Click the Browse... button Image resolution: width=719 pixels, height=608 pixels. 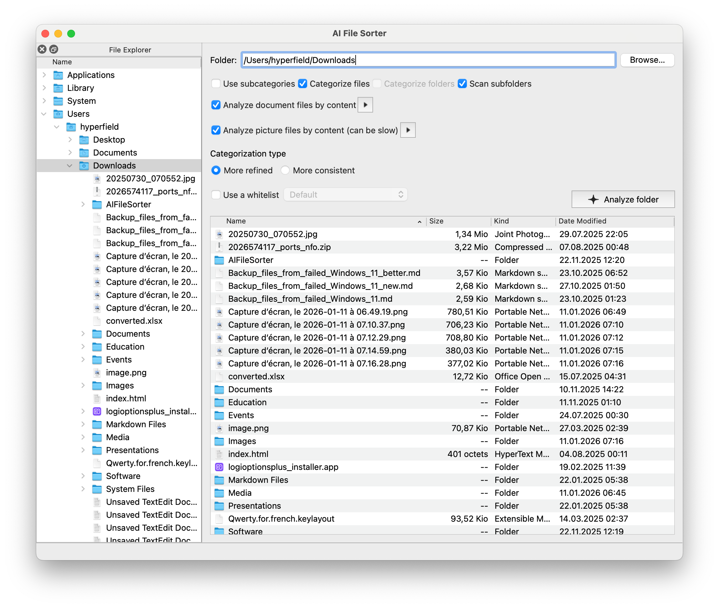tap(647, 60)
